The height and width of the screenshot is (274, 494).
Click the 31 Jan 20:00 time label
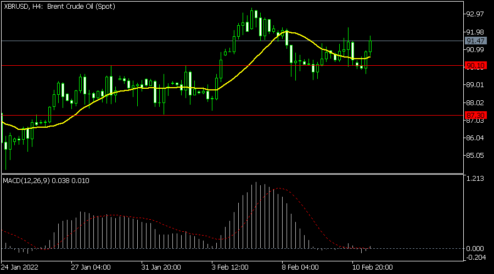click(x=161, y=267)
